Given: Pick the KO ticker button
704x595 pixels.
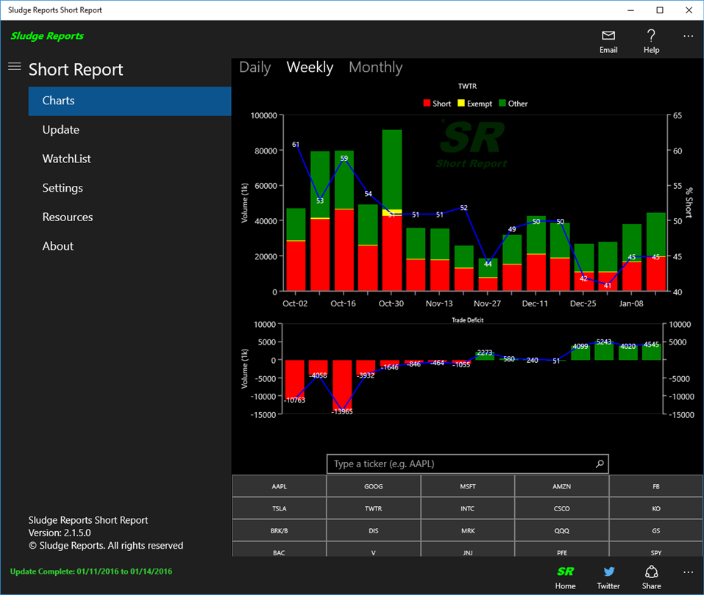Looking at the screenshot, I should pyautogui.click(x=656, y=508).
